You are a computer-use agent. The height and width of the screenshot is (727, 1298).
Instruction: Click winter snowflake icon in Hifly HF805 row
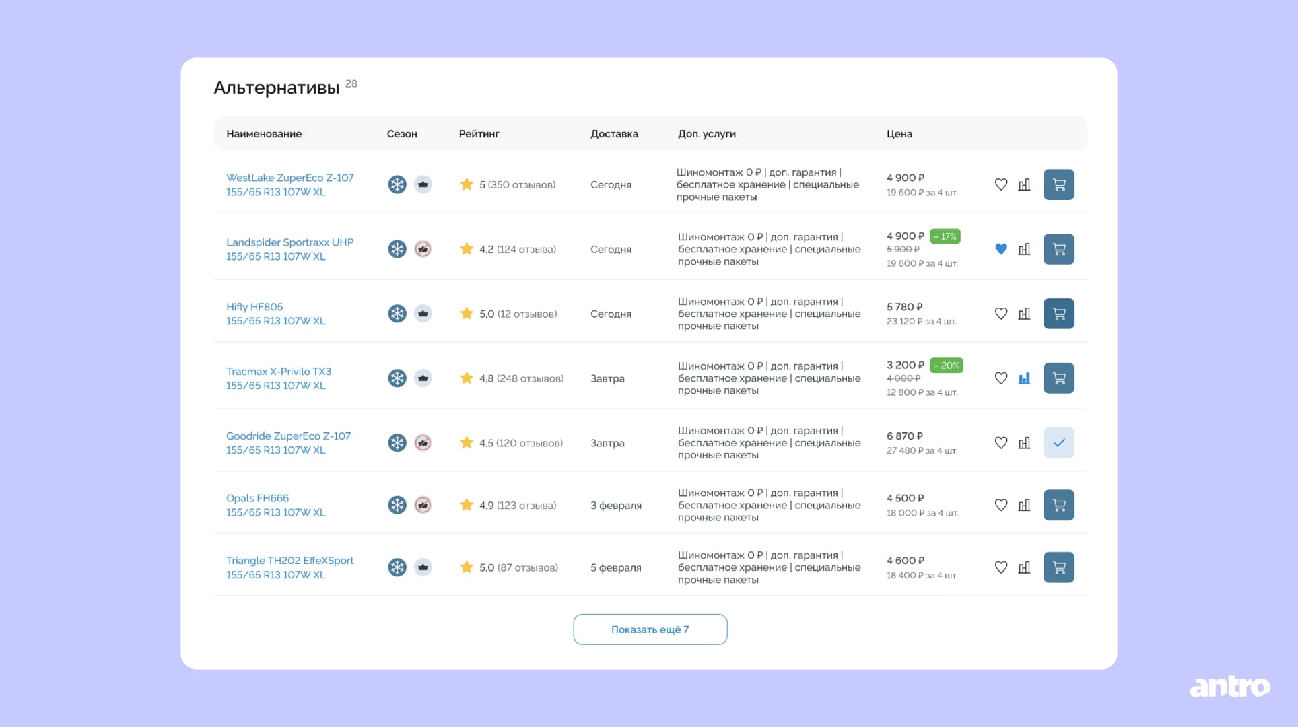[397, 314]
